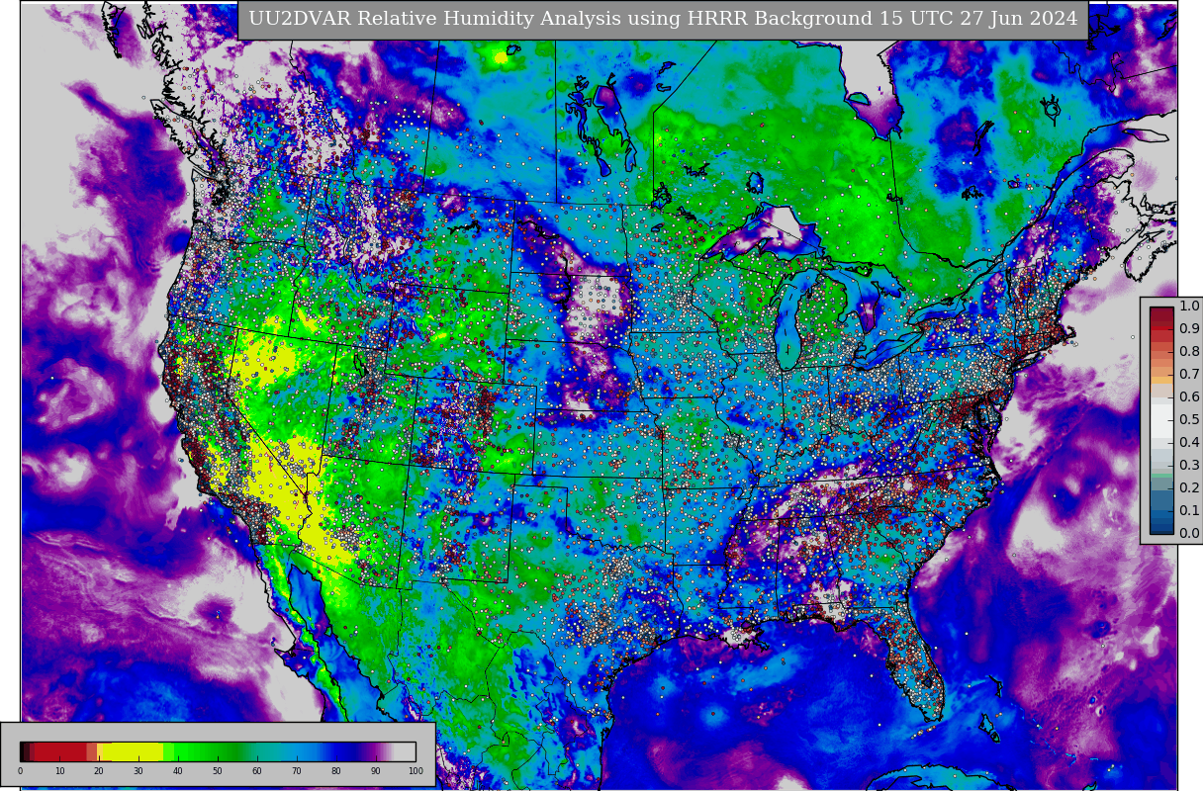Select the 0.1 label on right colorbar

1189,511
